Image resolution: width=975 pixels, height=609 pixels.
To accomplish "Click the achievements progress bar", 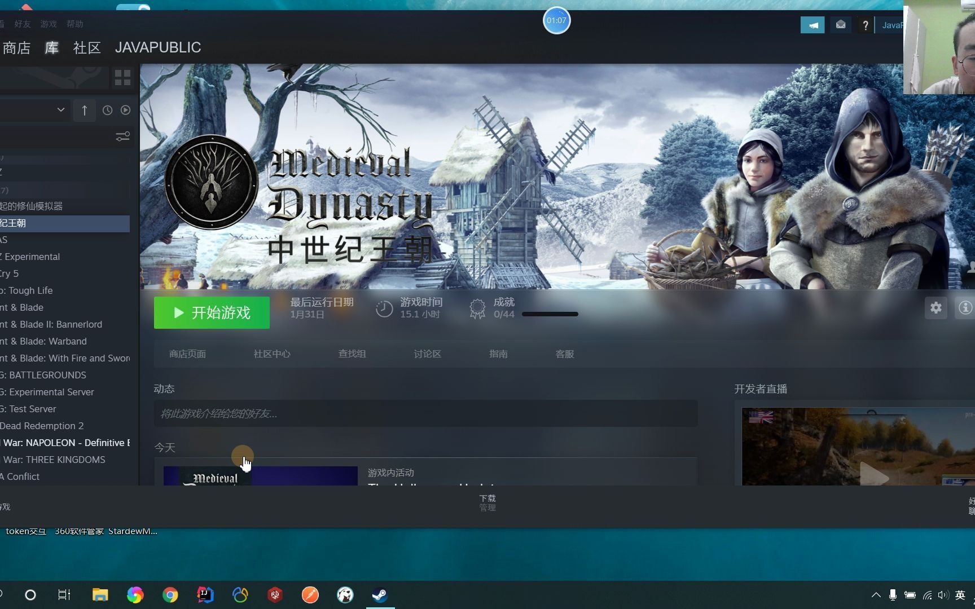I will pyautogui.click(x=550, y=314).
